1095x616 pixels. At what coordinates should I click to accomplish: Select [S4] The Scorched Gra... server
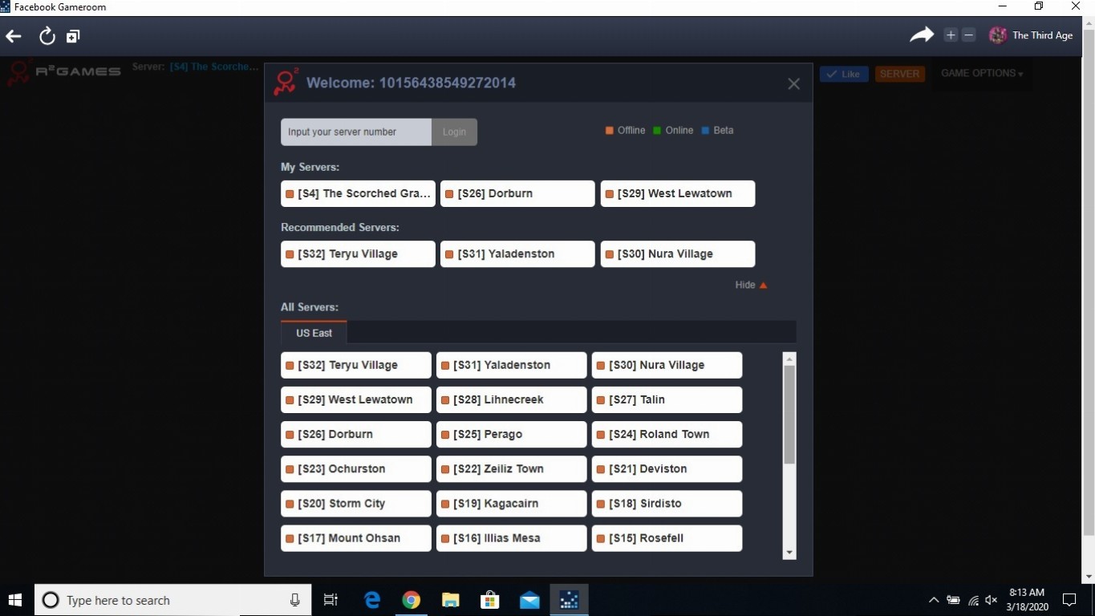click(x=358, y=193)
